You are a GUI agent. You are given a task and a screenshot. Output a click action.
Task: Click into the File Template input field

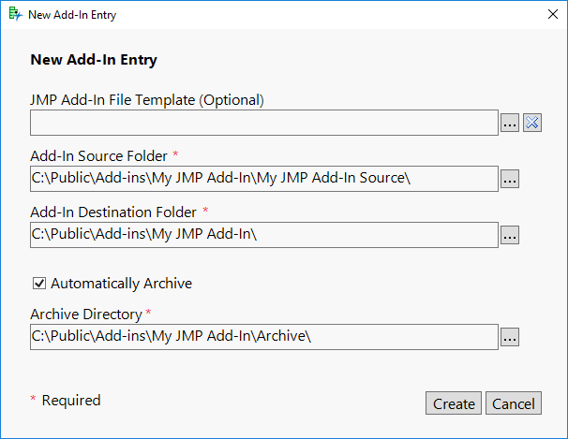coord(263,123)
